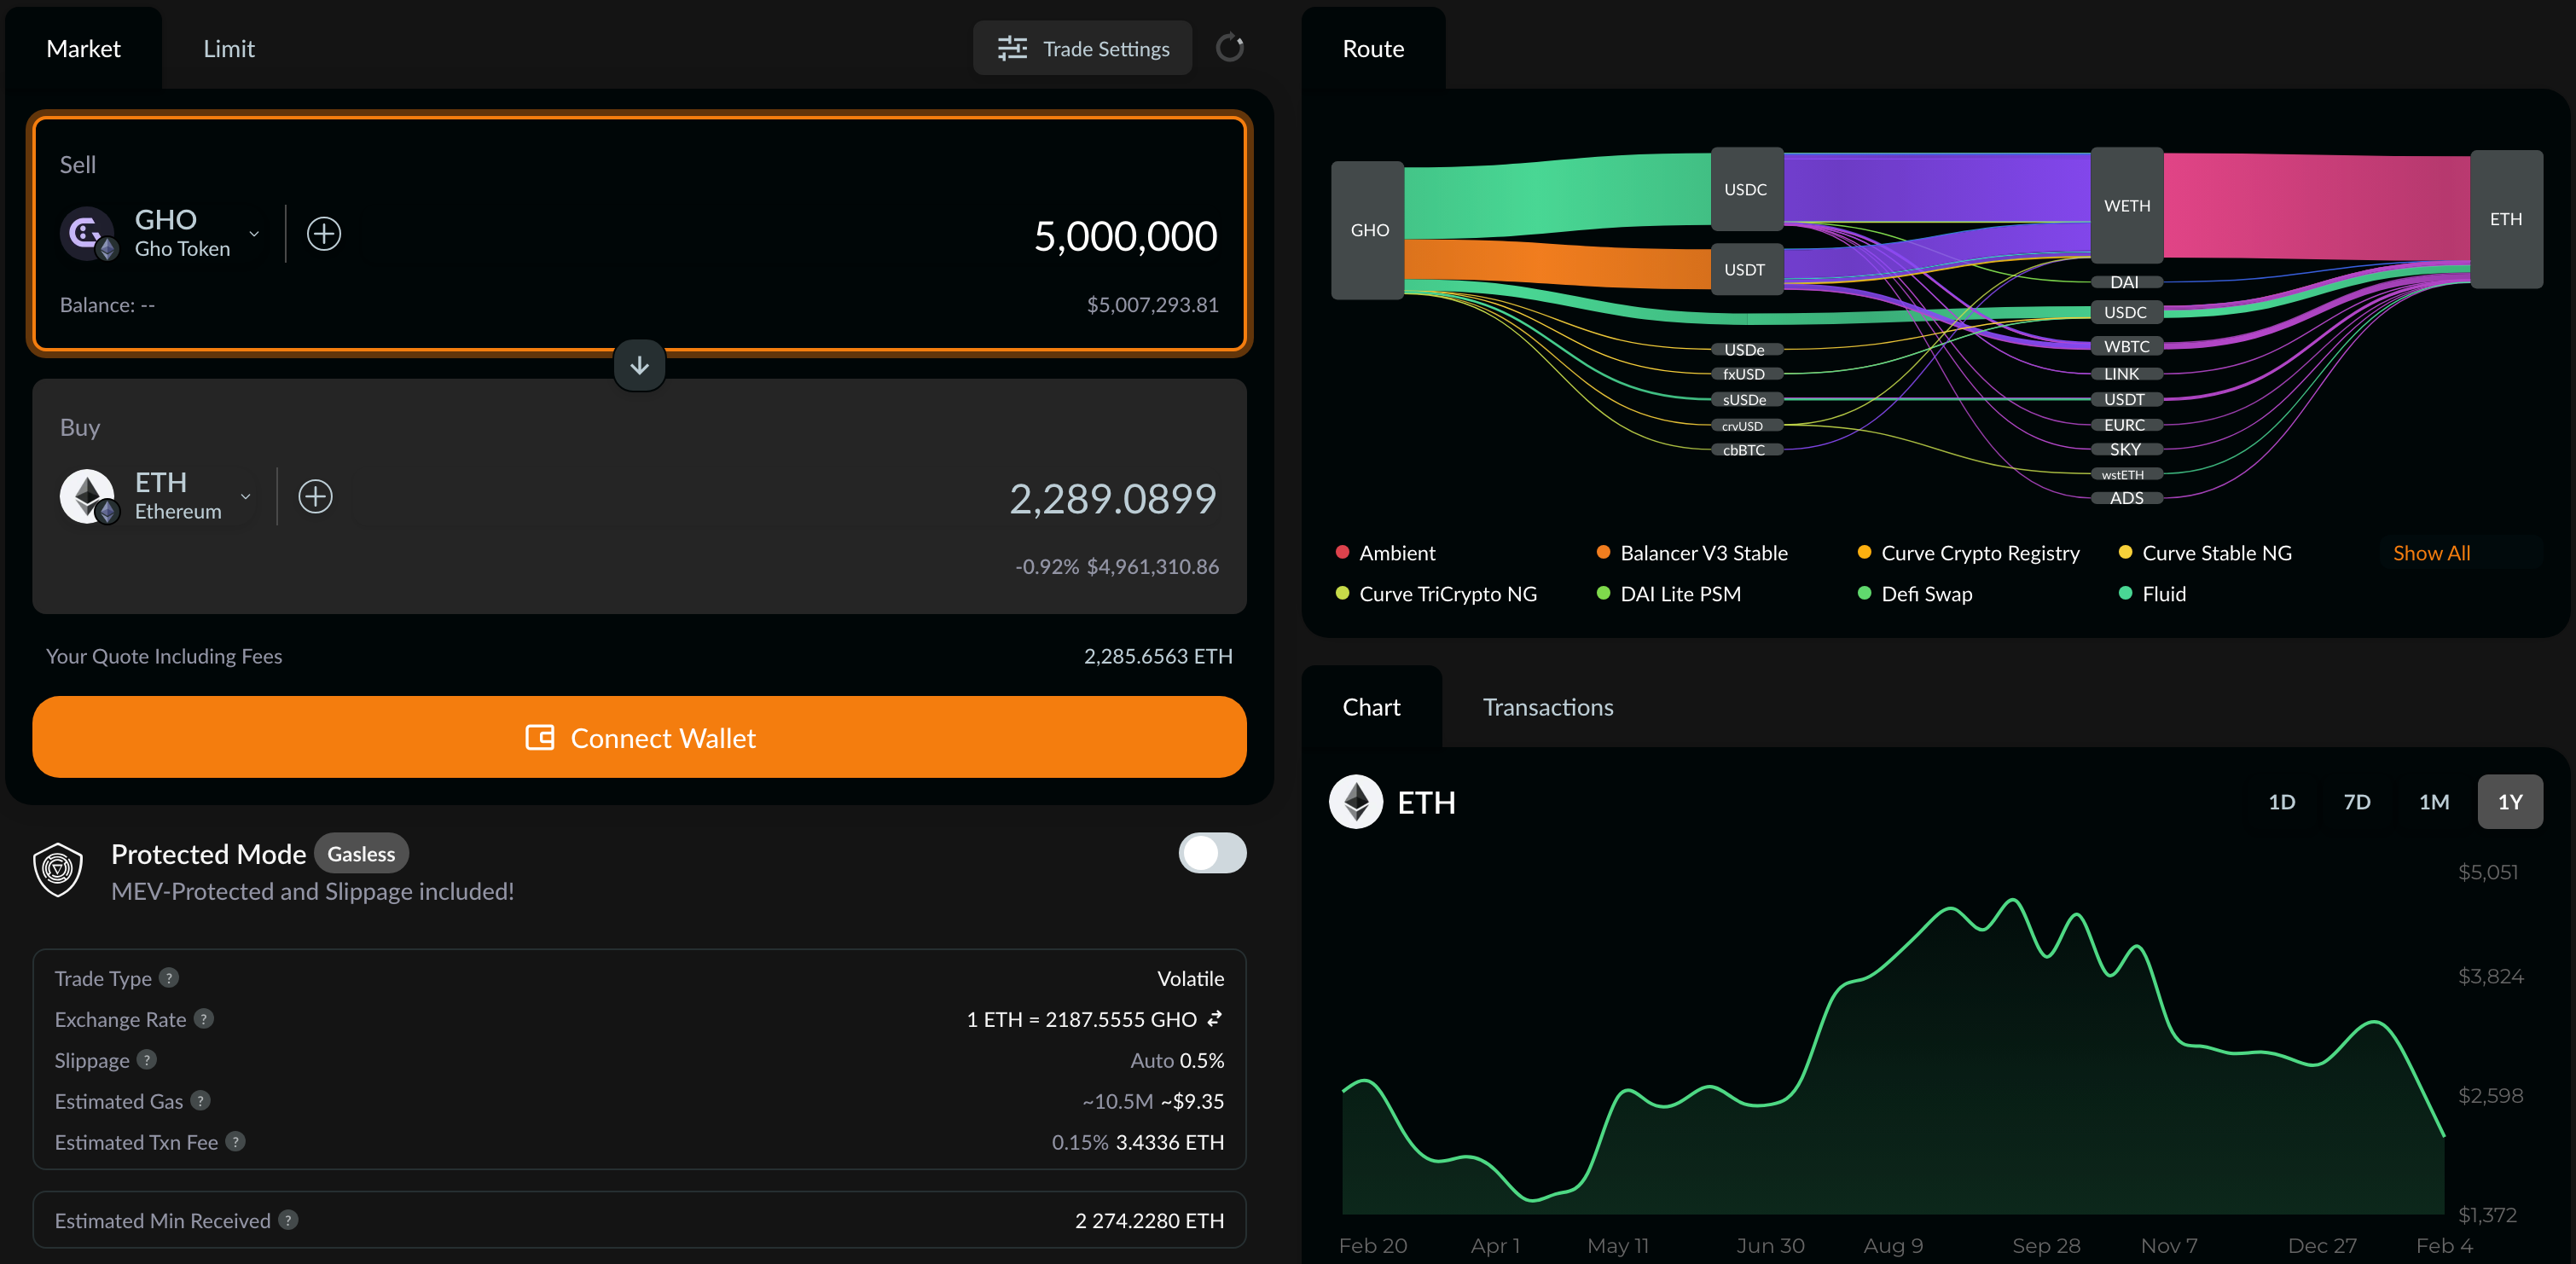Select the 7D chart range
The width and height of the screenshot is (2576, 1264).
tap(2356, 802)
